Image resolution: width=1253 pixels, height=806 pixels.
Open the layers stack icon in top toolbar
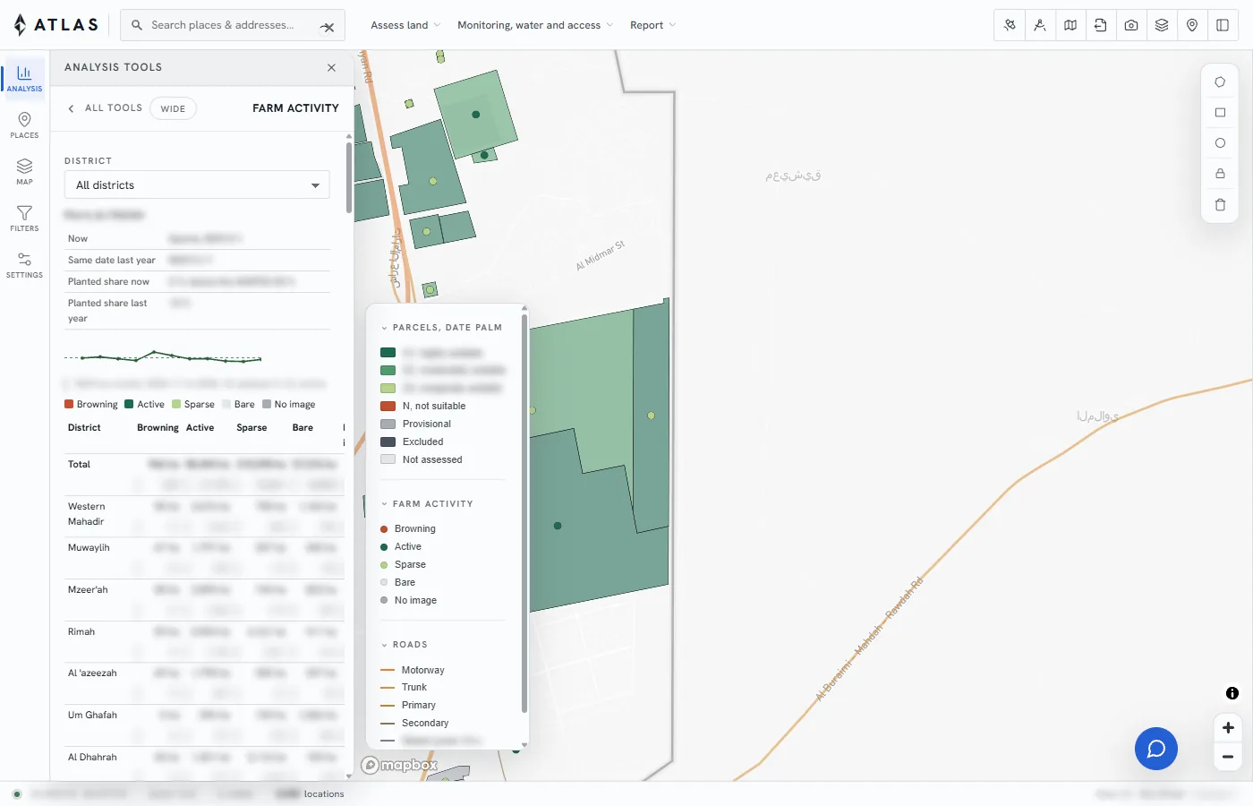coord(1162,25)
